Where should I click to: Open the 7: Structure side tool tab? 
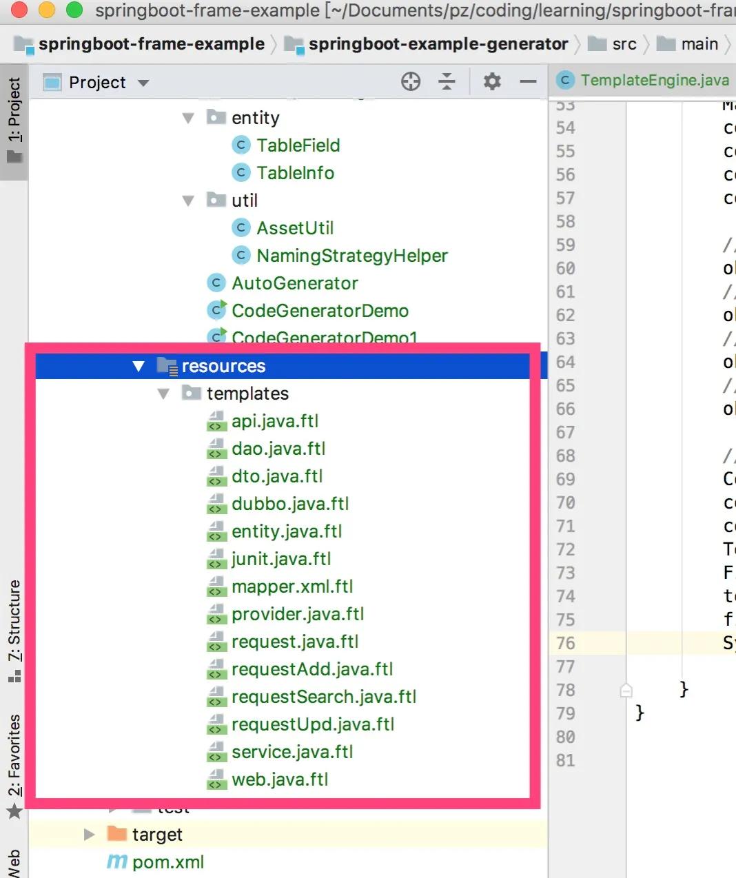coord(14,630)
